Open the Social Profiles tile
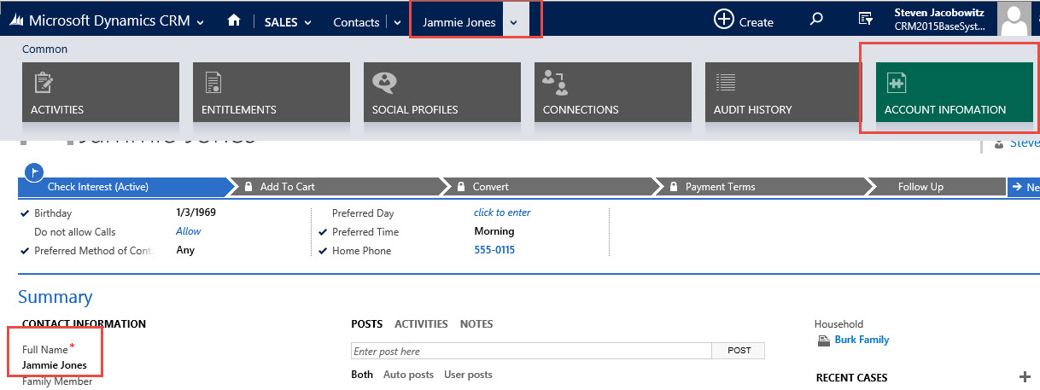The height and width of the screenshot is (390, 1040). (442, 93)
